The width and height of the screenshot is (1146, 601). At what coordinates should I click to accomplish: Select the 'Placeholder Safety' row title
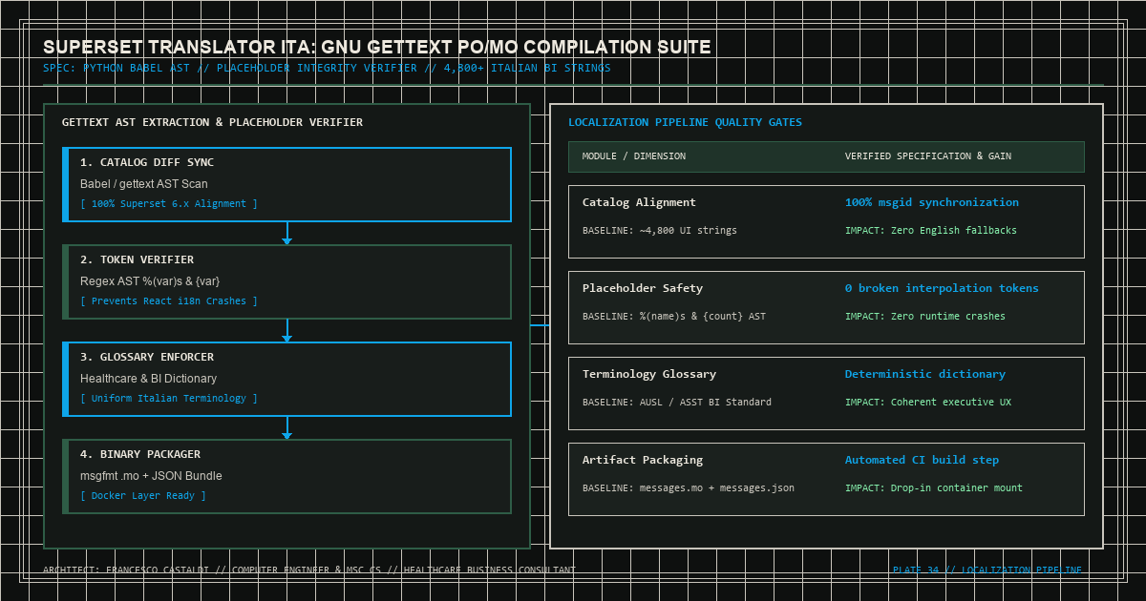pos(643,288)
